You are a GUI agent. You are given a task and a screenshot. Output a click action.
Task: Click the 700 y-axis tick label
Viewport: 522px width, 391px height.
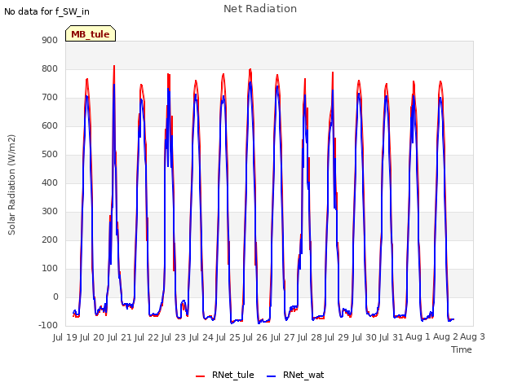pyautogui.click(x=50, y=98)
